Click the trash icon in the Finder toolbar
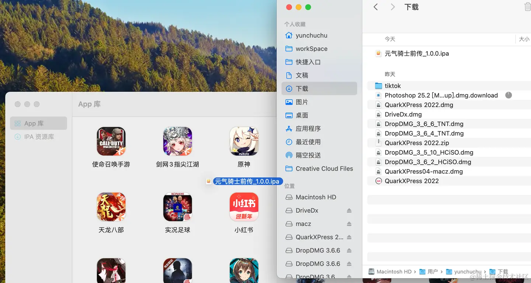This screenshot has width=531, height=283. tap(527, 7)
